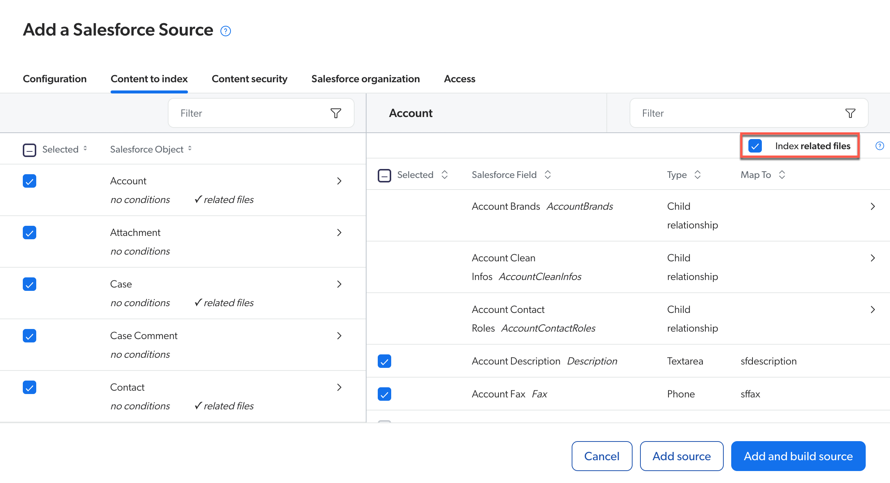Sort by Salesforce Field column arrows
Viewport: 890px width, 483px height.
click(548, 175)
